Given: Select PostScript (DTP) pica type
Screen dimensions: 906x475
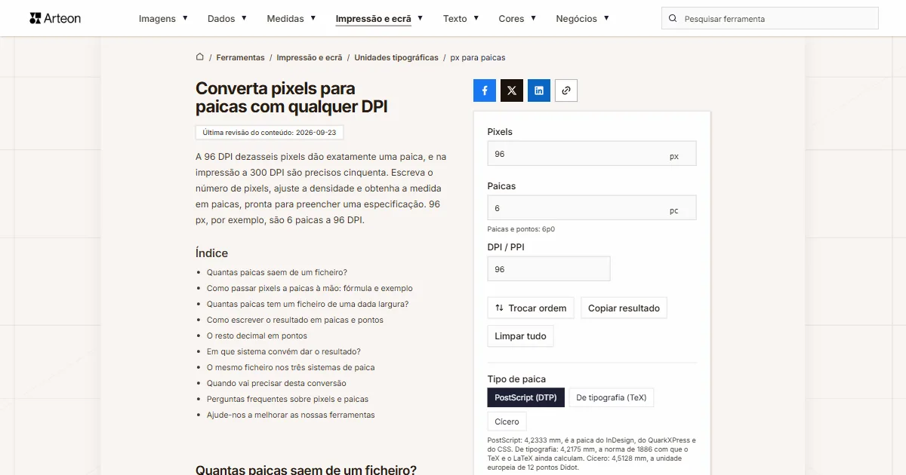Looking at the screenshot, I should point(525,397).
